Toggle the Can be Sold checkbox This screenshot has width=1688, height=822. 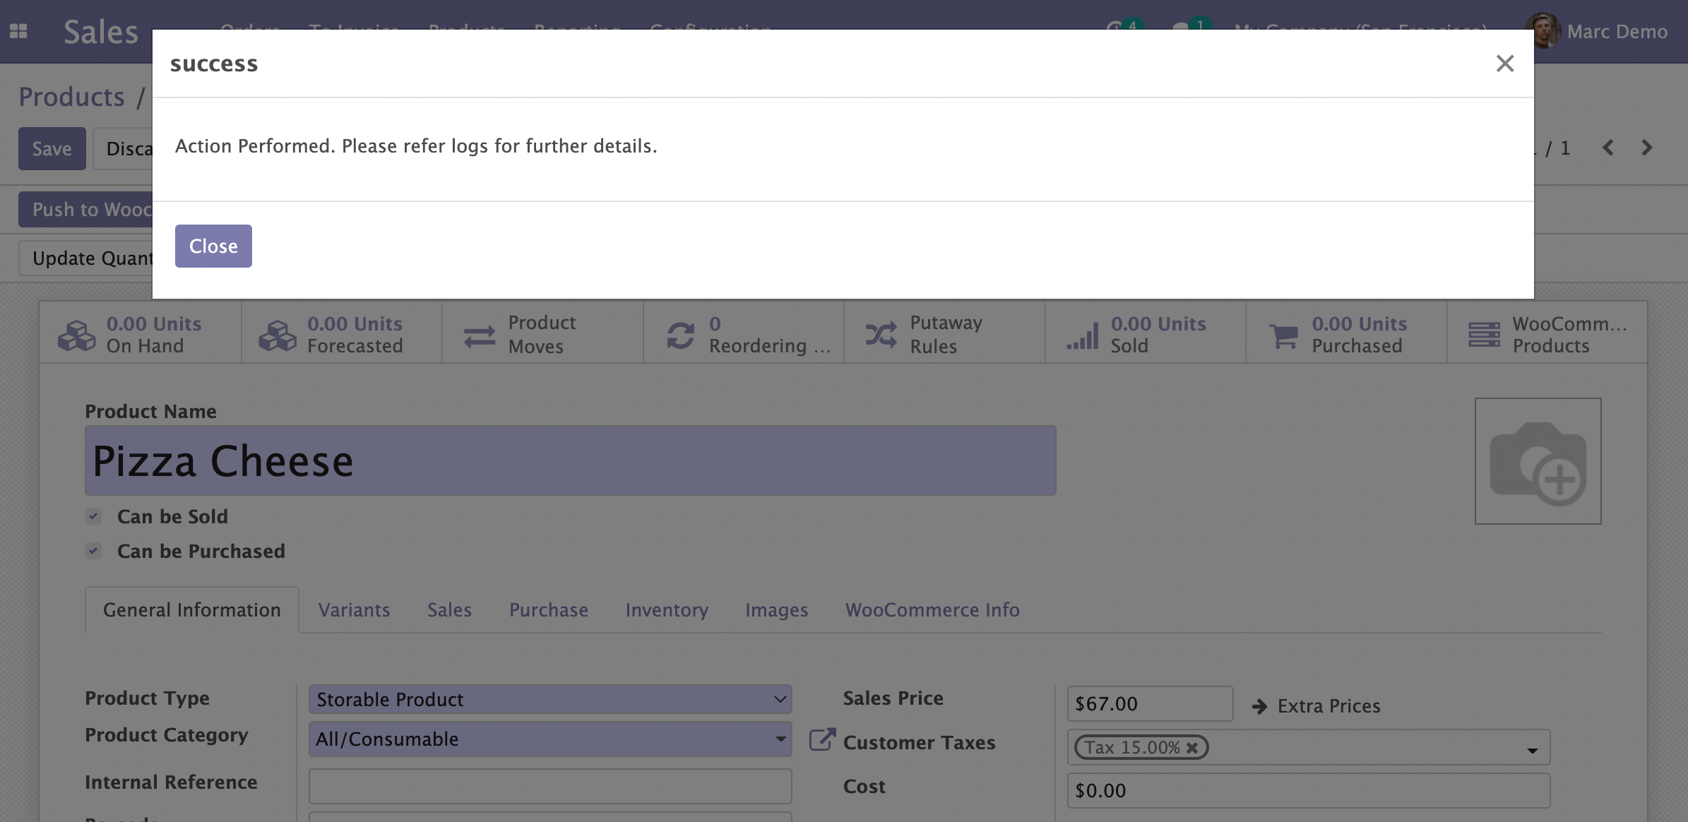click(93, 516)
